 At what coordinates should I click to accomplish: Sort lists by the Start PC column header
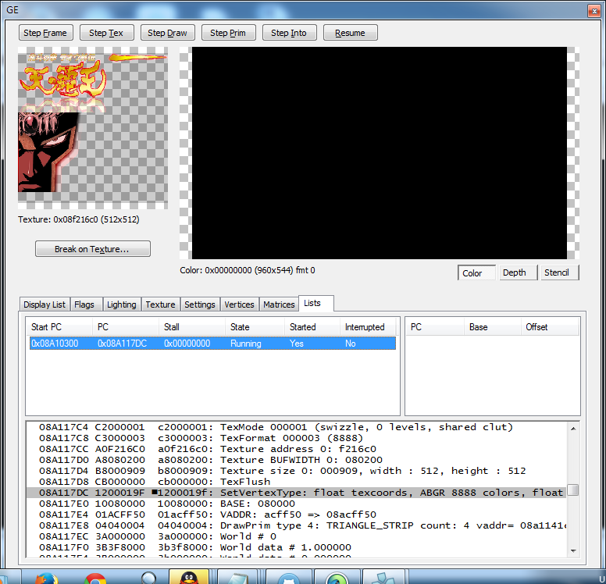(59, 327)
